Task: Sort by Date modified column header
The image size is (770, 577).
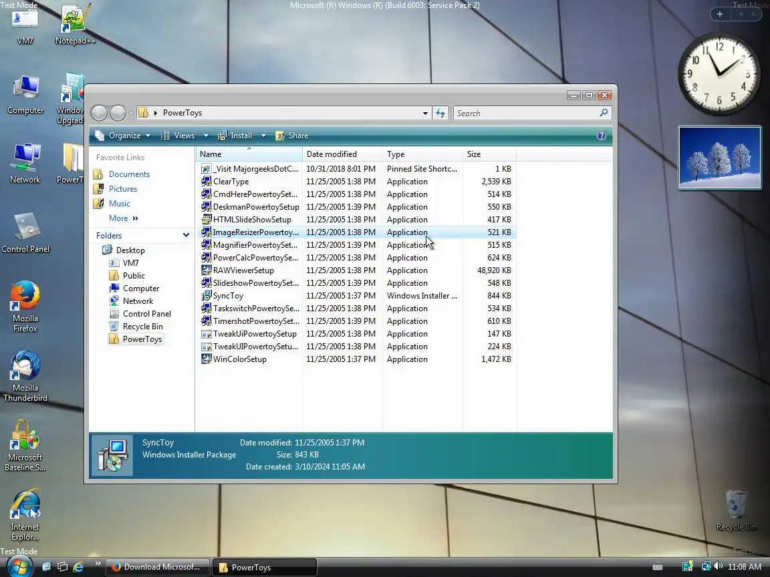Action: click(x=342, y=154)
